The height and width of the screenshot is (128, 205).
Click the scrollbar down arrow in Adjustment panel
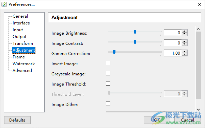(198, 110)
